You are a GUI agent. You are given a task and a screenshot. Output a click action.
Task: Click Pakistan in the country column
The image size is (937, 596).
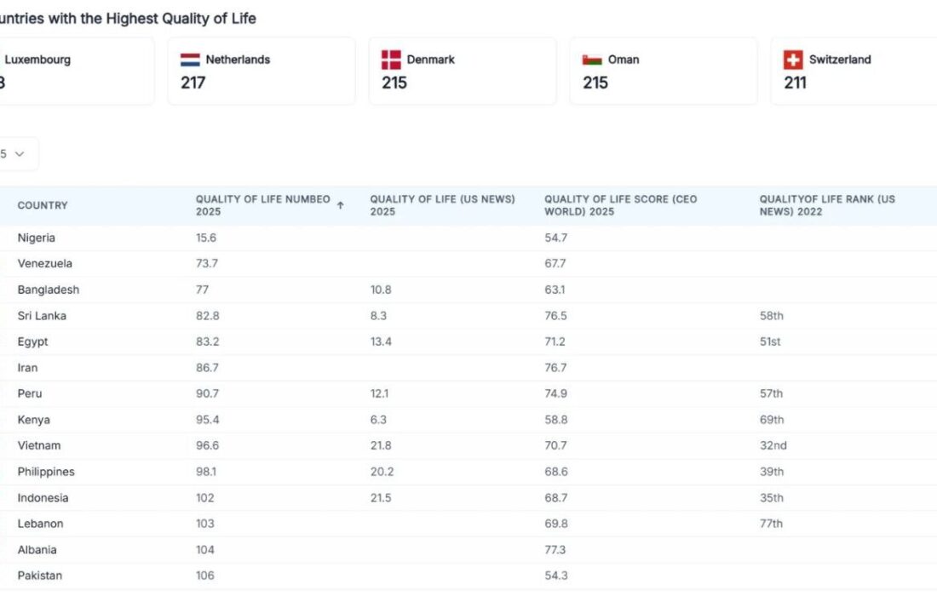(40, 576)
